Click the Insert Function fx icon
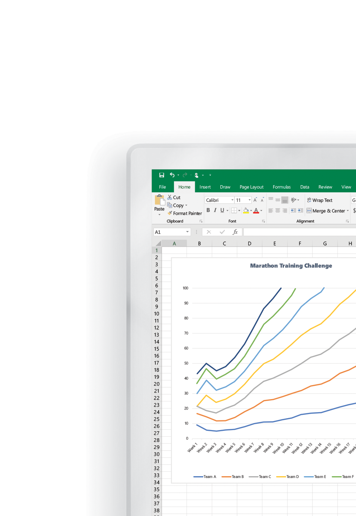 (235, 232)
